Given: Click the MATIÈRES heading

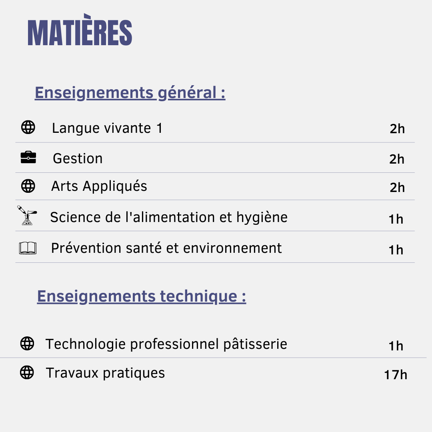Looking at the screenshot, I should tap(80, 30).
